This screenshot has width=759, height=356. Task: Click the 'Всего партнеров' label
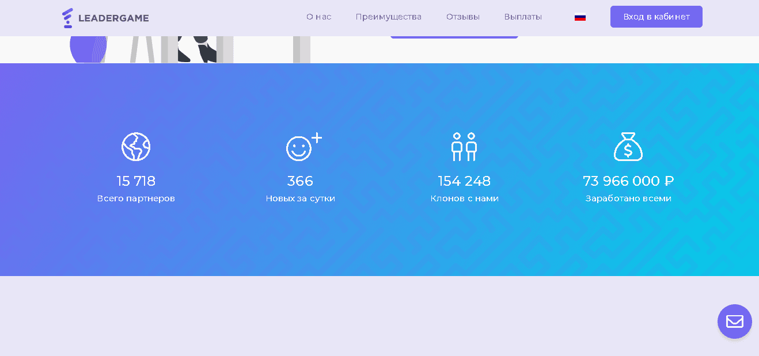click(136, 198)
